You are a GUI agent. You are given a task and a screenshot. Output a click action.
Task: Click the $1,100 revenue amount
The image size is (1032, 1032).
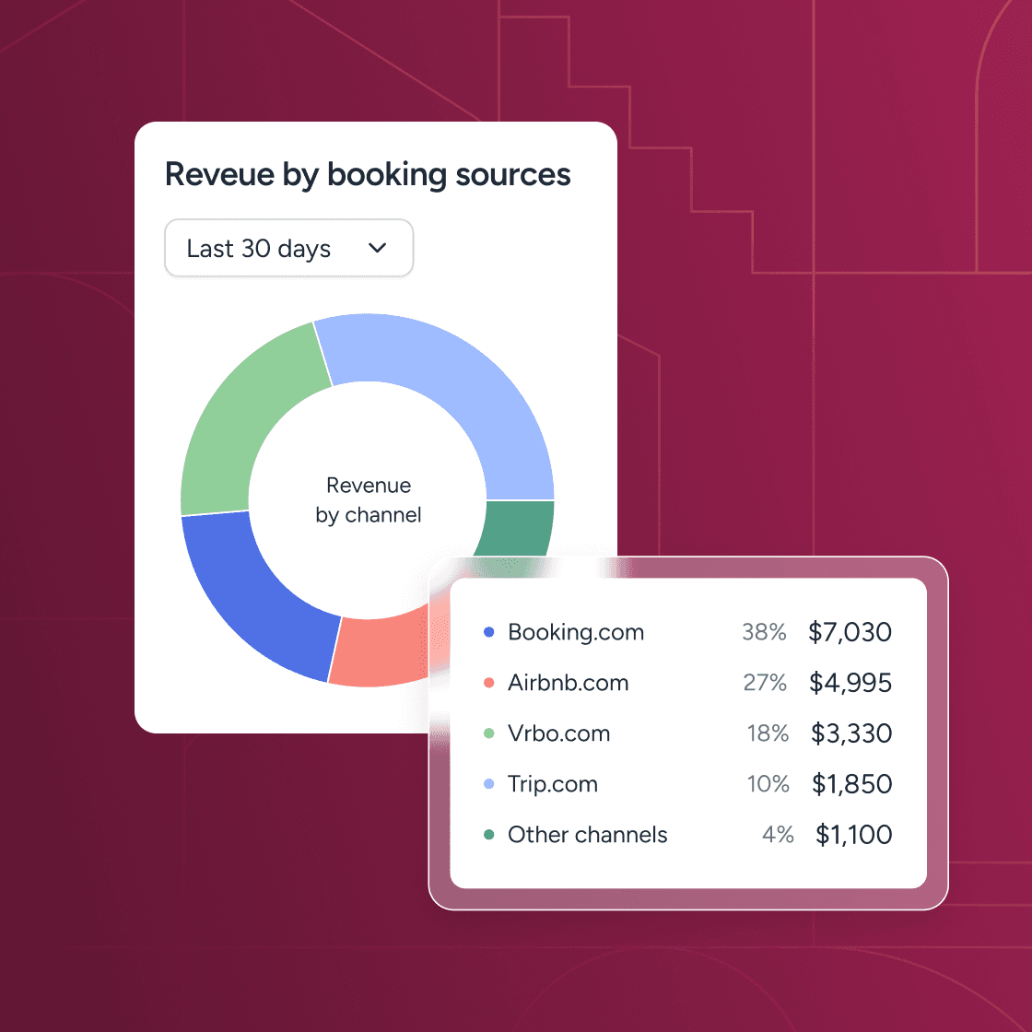(853, 835)
